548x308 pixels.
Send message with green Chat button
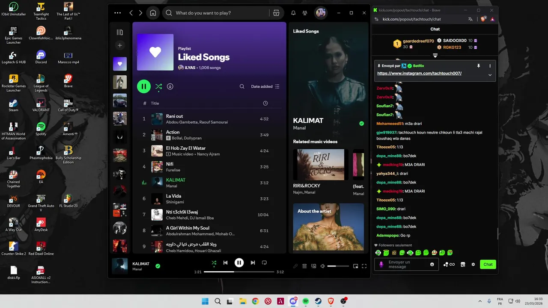coord(488,264)
